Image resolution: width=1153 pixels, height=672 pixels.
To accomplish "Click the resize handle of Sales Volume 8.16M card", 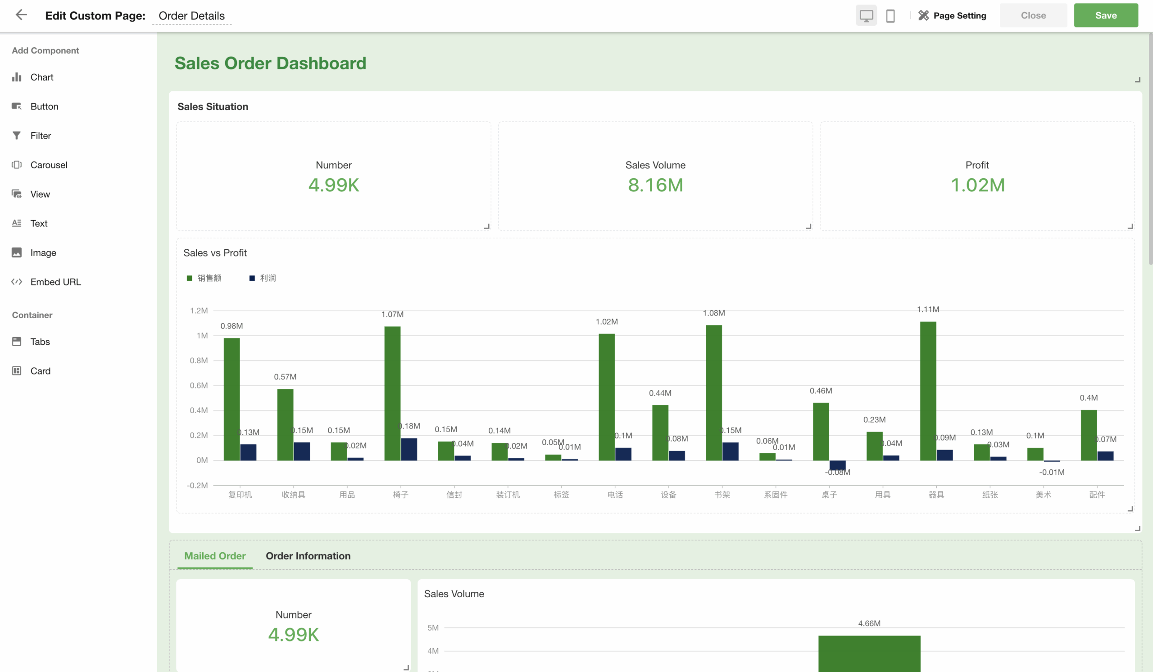I will pos(808,226).
